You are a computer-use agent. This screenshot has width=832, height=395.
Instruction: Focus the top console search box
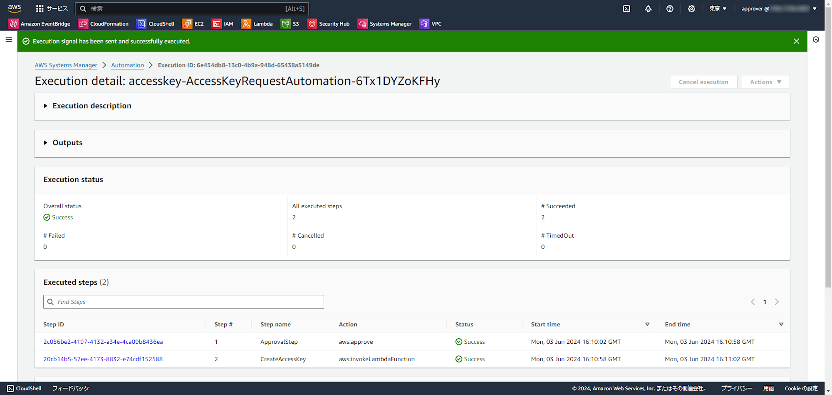tap(192, 9)
